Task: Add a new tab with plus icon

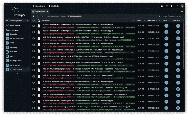Action: tap(182, 12)
